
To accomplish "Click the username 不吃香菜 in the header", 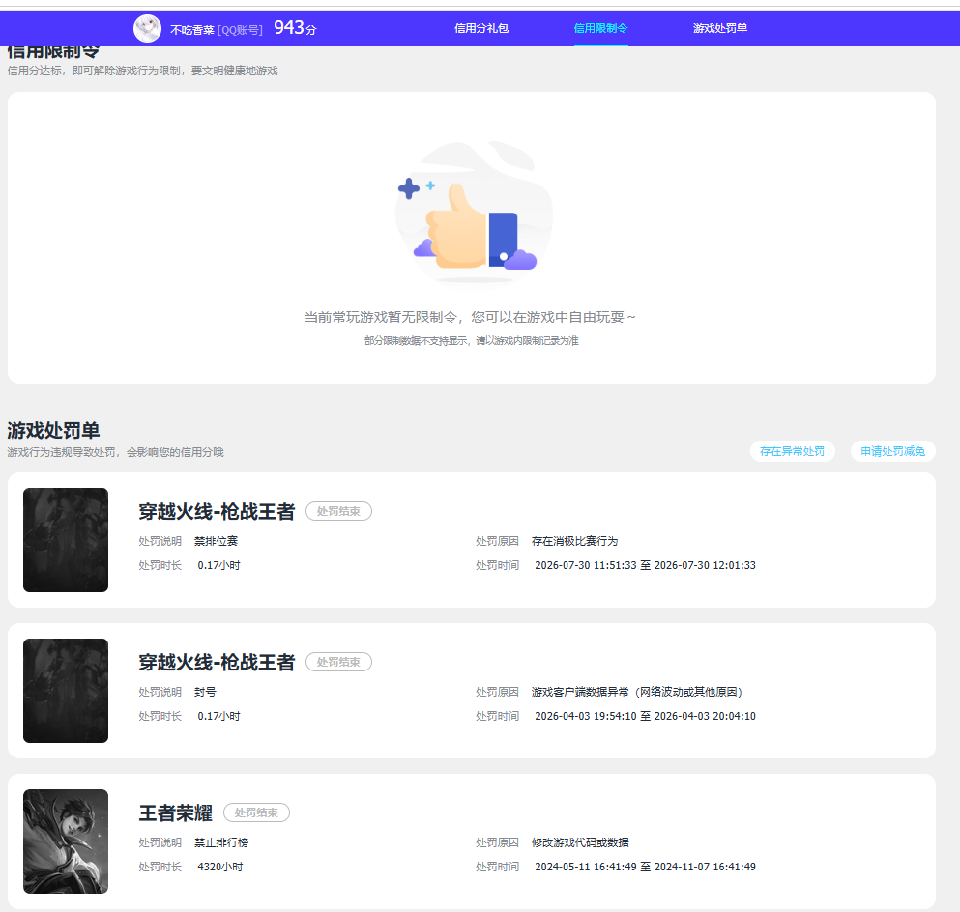I will click(191, 30).
